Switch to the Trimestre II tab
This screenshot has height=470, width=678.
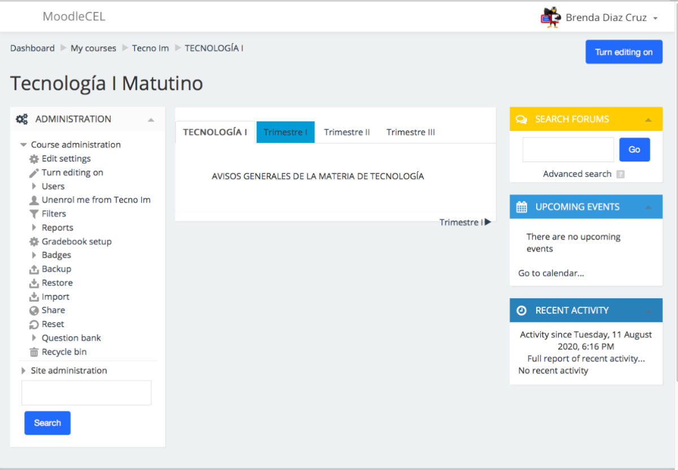[346, 132]
